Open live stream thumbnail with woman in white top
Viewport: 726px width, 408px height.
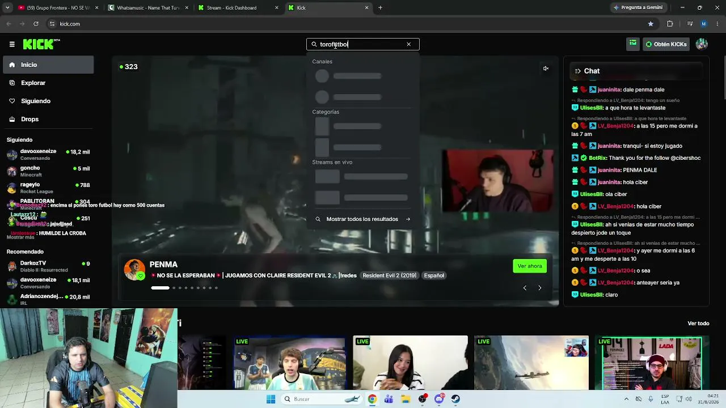(410, 363)
